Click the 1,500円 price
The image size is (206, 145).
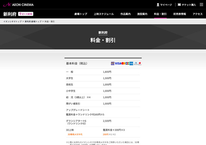point(107,78)
